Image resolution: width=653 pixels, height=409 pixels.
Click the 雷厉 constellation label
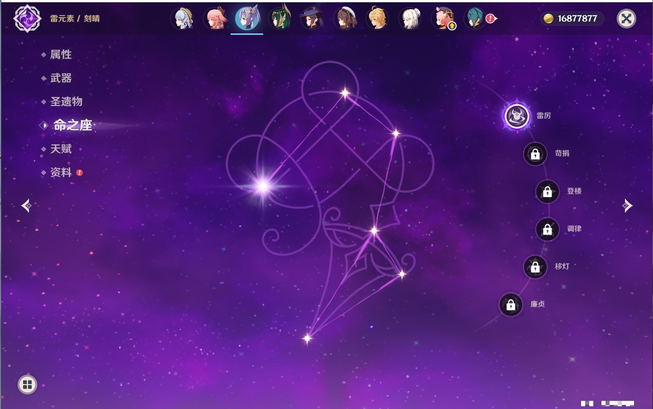[x=544, y=116]
